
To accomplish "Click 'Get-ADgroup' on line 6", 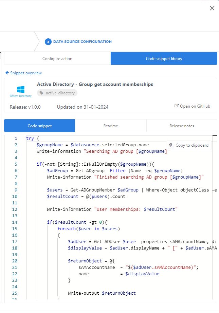I will pyautogui.click(x=90, y=171).
